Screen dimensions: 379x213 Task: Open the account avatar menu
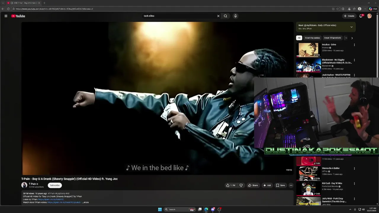point(370,16)
